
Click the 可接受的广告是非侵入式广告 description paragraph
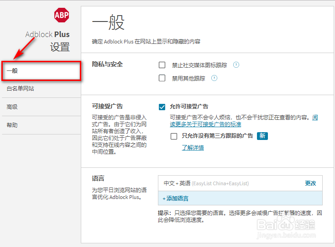click(119, 134)
